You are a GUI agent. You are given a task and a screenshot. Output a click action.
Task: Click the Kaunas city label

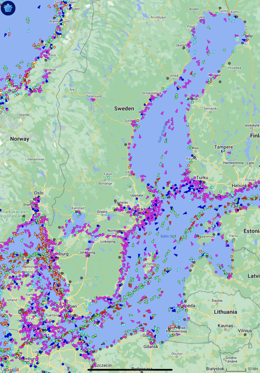pos(225,325)
